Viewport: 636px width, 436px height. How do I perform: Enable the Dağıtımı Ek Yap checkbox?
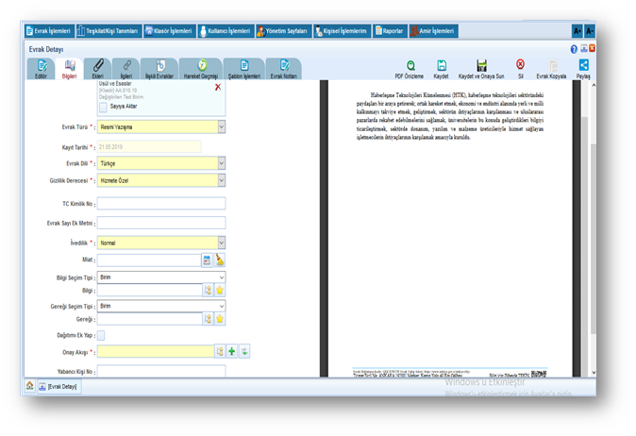point(102,335)
